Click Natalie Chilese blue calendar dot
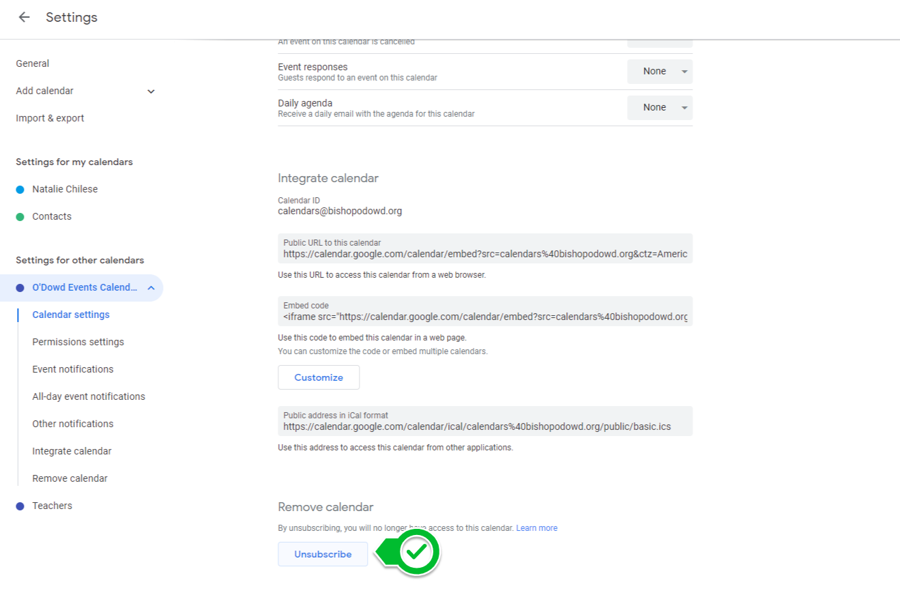The width and height of the screenshot is (900, 593). [20, 190]
